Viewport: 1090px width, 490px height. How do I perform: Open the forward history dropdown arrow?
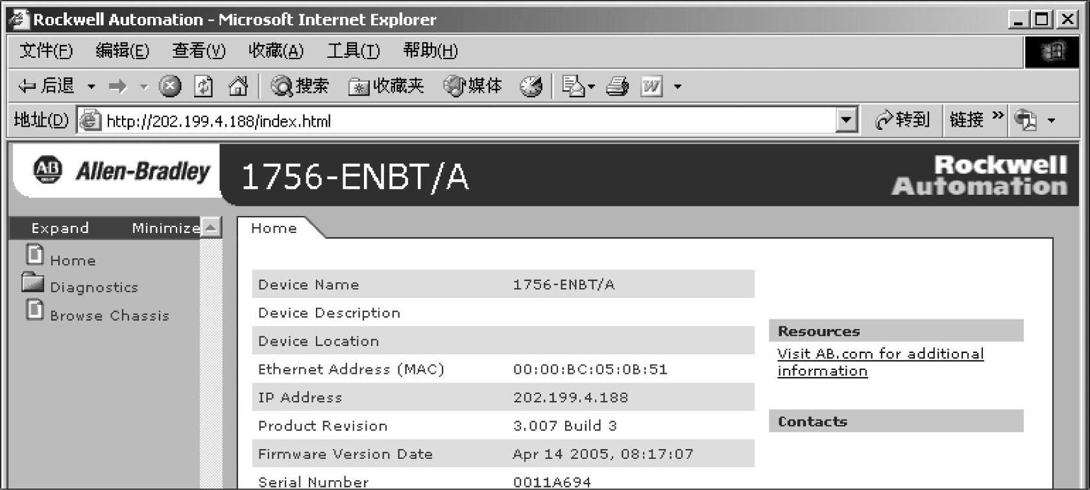[x=144, y=86]
